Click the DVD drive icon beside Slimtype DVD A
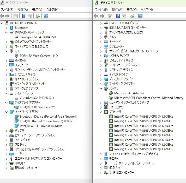This screenshot has width=186, height=183. pyautogui.click(x=16, y=37)
